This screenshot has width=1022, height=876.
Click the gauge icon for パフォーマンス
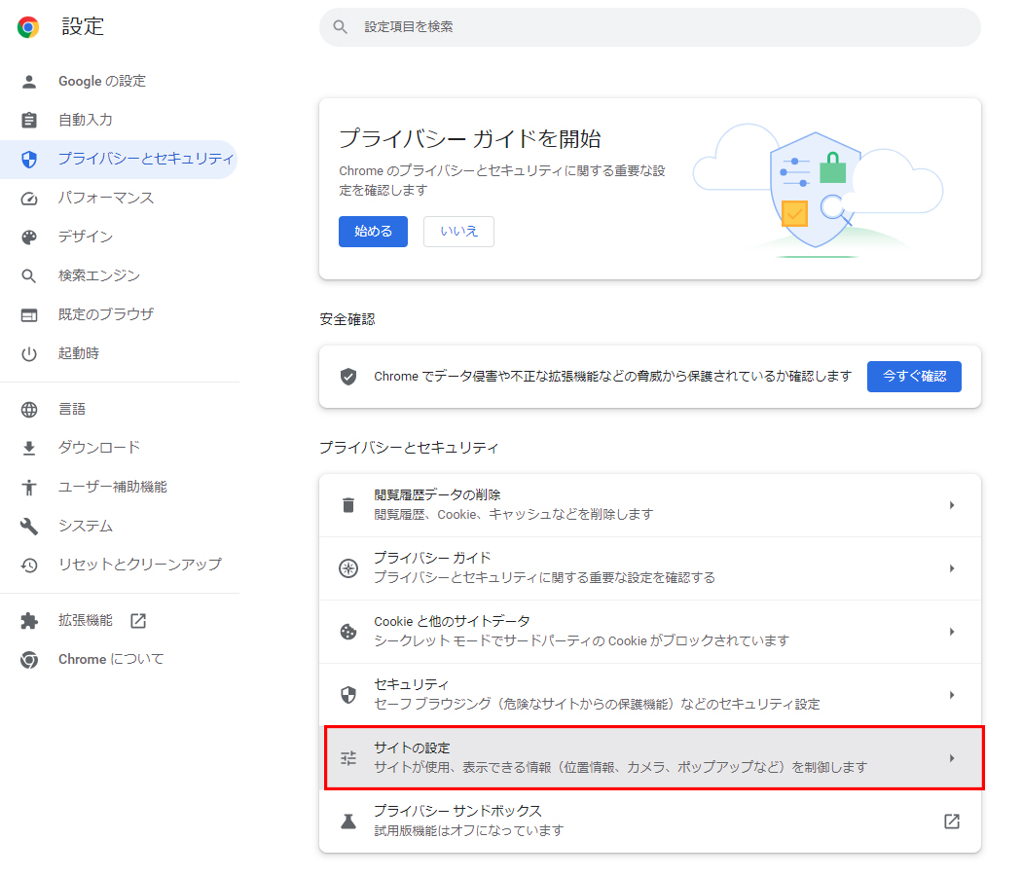(x=28, y=199)
